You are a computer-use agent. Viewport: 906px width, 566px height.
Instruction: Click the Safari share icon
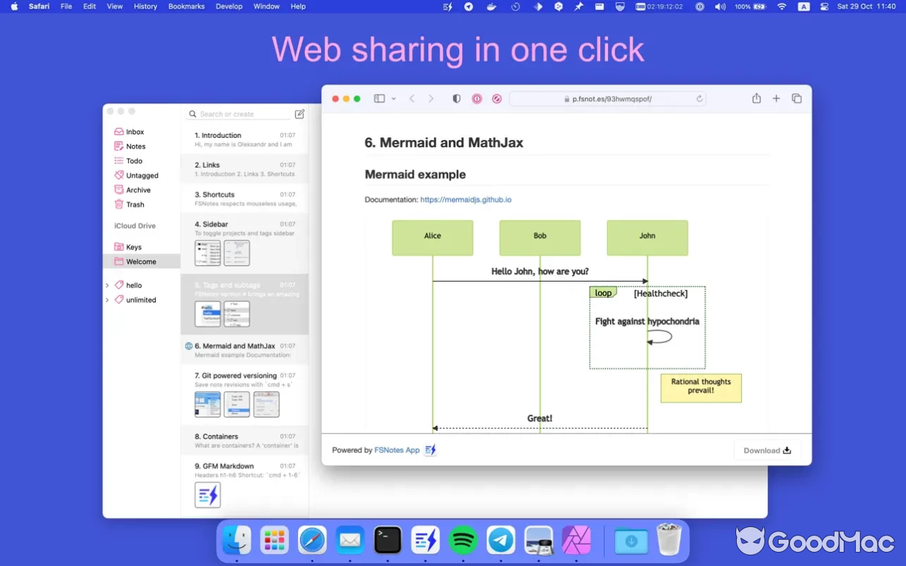(756, 99)
